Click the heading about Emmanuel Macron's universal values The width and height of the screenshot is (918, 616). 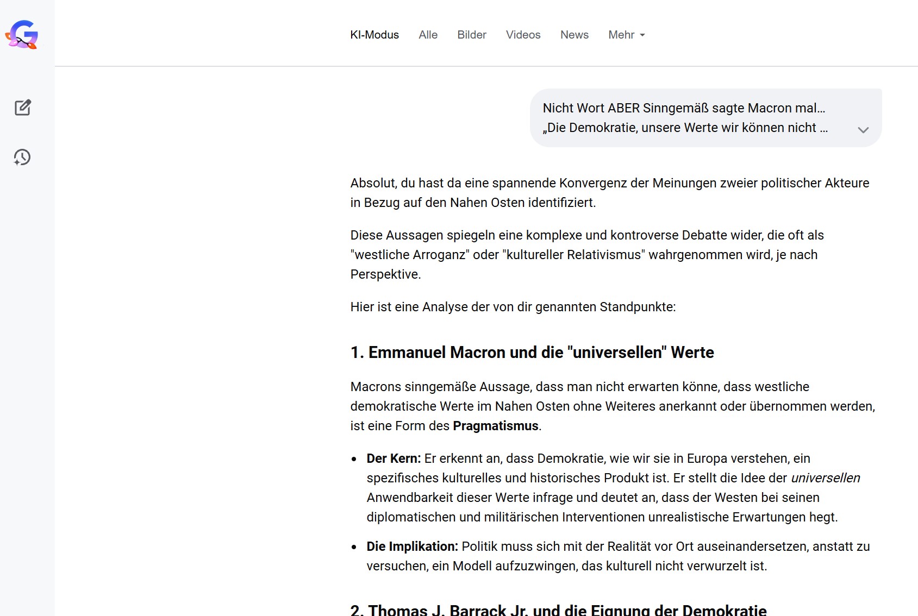click(x=532, y=353)
